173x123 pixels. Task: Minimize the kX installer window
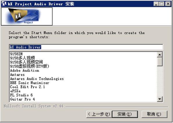[156, 4]
